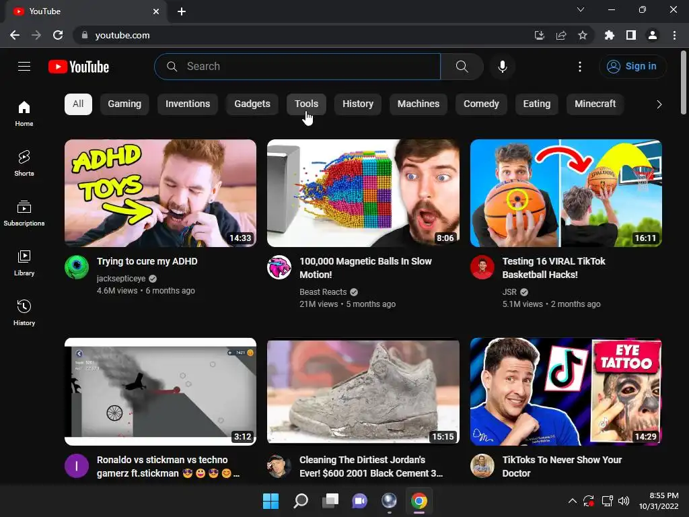This screenshot has width=689, height=517.
Task: Show hidden system tray icons chevron
Action: 572,501
